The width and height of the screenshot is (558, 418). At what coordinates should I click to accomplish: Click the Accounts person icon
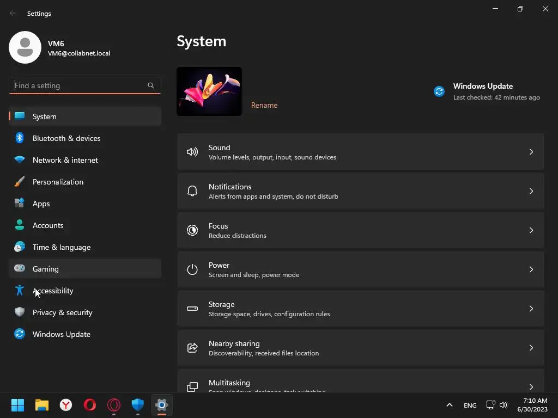point(20,225)
